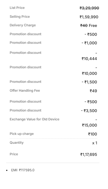Viewport: 108px width, 189px height.
Task: Click the EMI ₹117595.0 bullet text
Action: [23, 170]
